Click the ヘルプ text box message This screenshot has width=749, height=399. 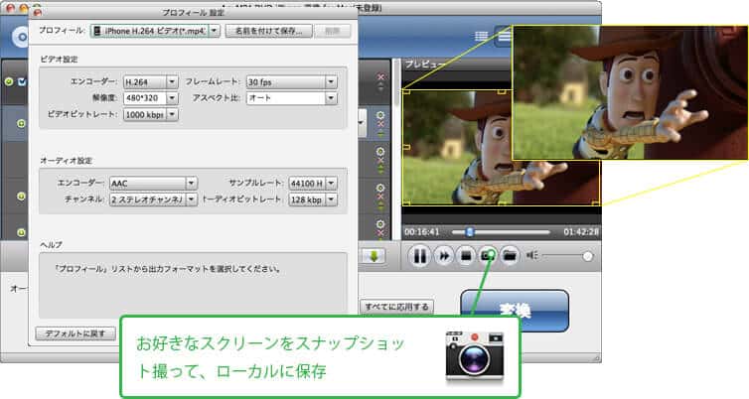168,269
